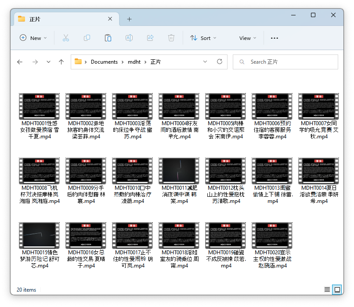
Task: Open the View dropdown menu
Action: click(x=248, y=38)
